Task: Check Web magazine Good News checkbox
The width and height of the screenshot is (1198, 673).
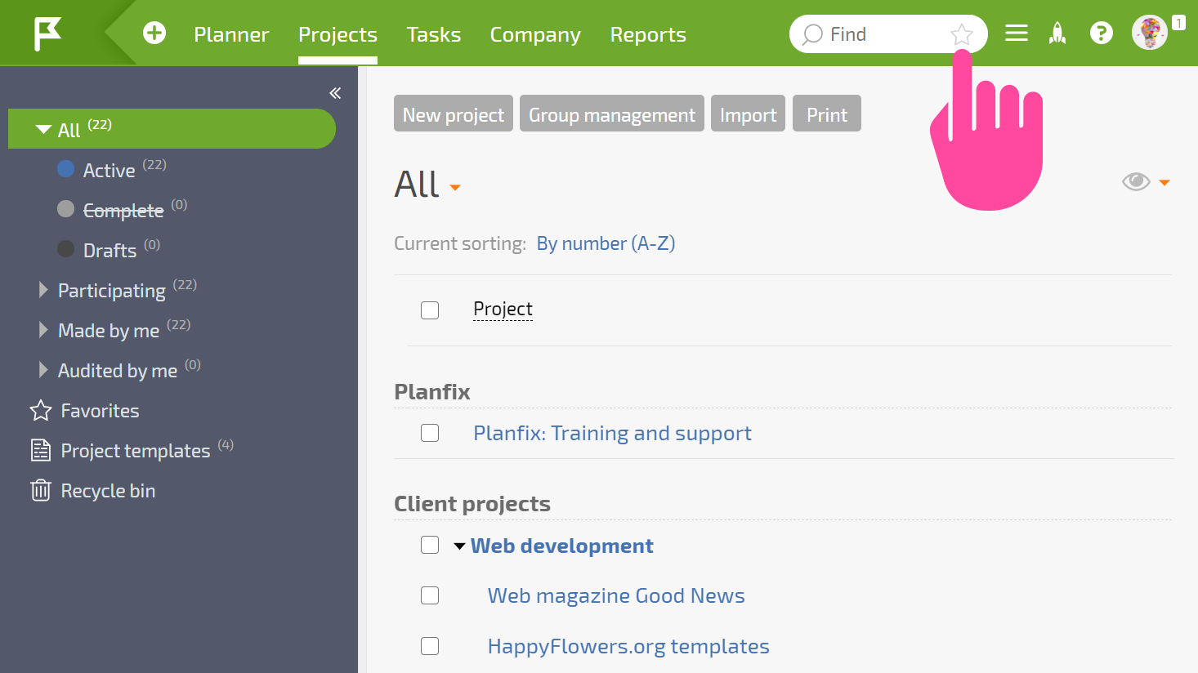Action: 430,595
